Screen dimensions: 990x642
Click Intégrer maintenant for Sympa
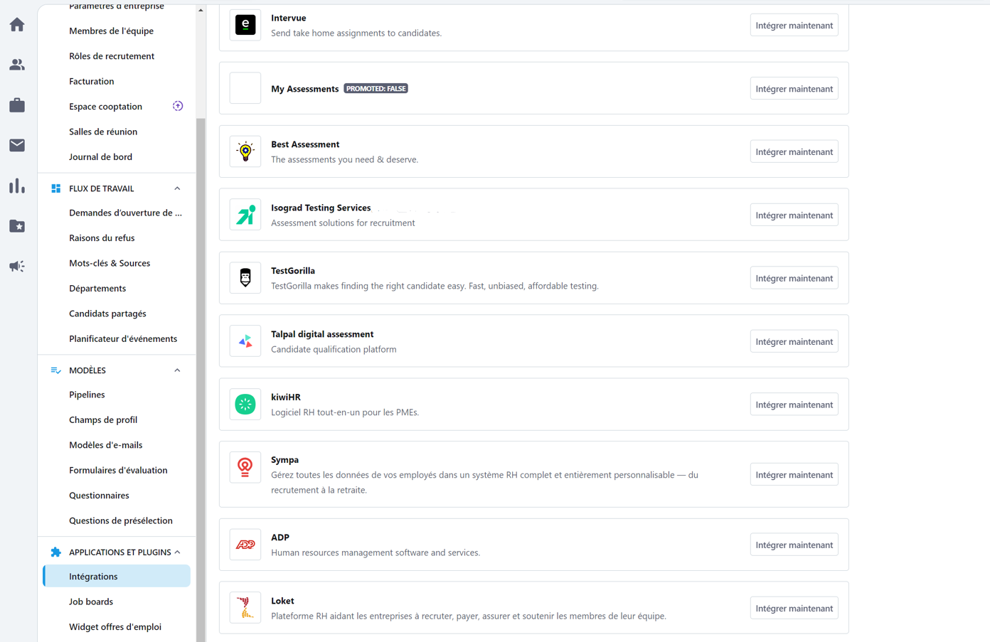794,475
